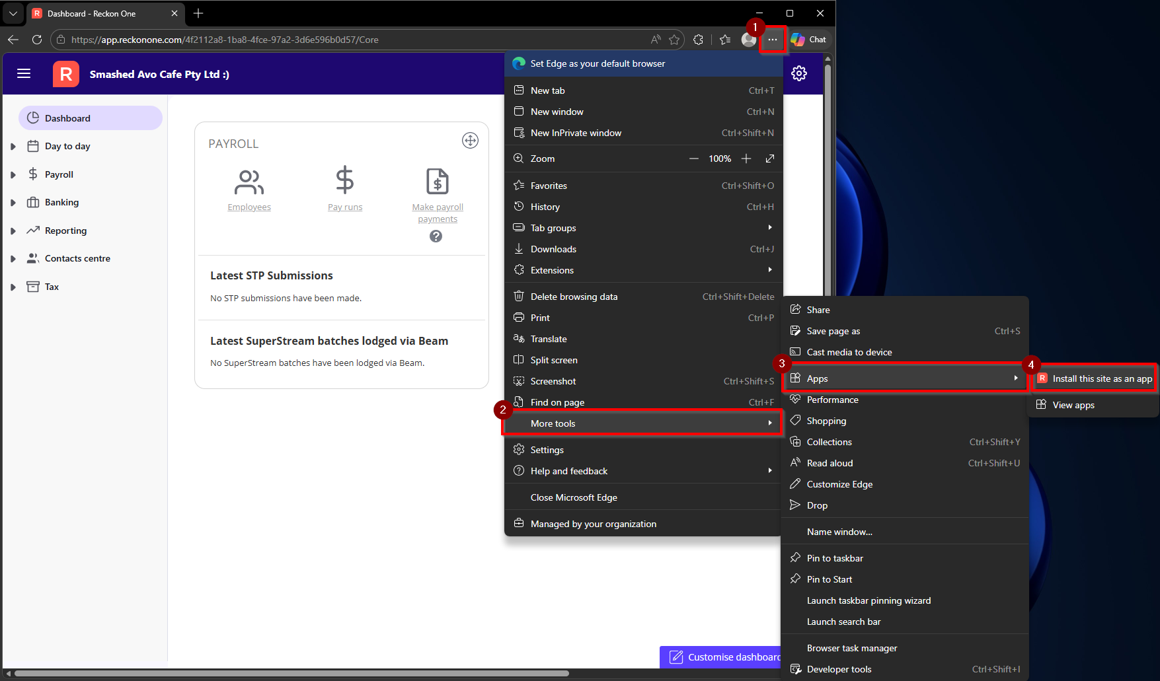Click Set Edge as your default browser
The image size is (1160, 681).
(644, 63)
